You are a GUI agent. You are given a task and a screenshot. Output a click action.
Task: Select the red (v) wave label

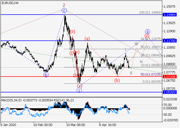(x=80, y=86)
